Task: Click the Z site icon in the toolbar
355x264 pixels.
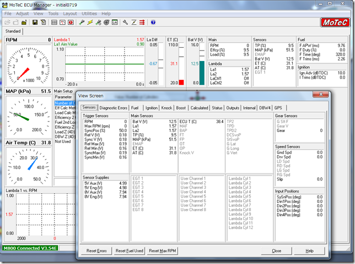Action: click(x=134, y=23)
